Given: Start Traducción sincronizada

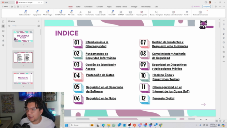Looking at the screenshot, I should [200, 13].
